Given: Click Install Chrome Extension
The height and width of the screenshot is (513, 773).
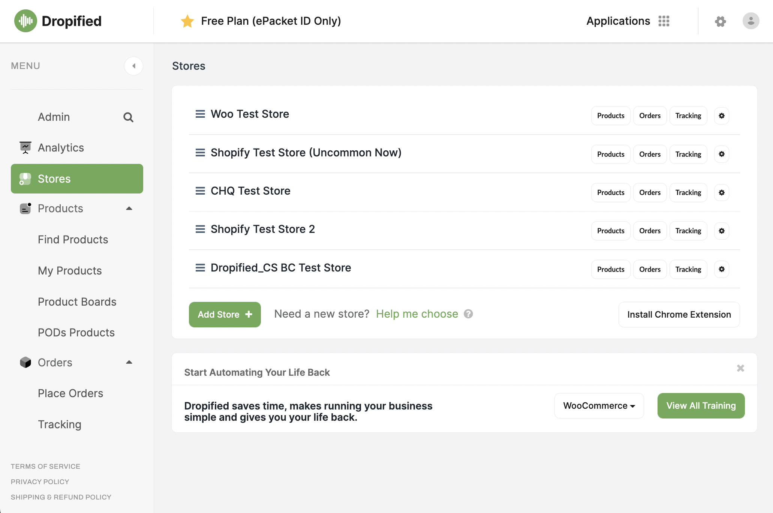Looking at the screenshot, I should (679, 315).
